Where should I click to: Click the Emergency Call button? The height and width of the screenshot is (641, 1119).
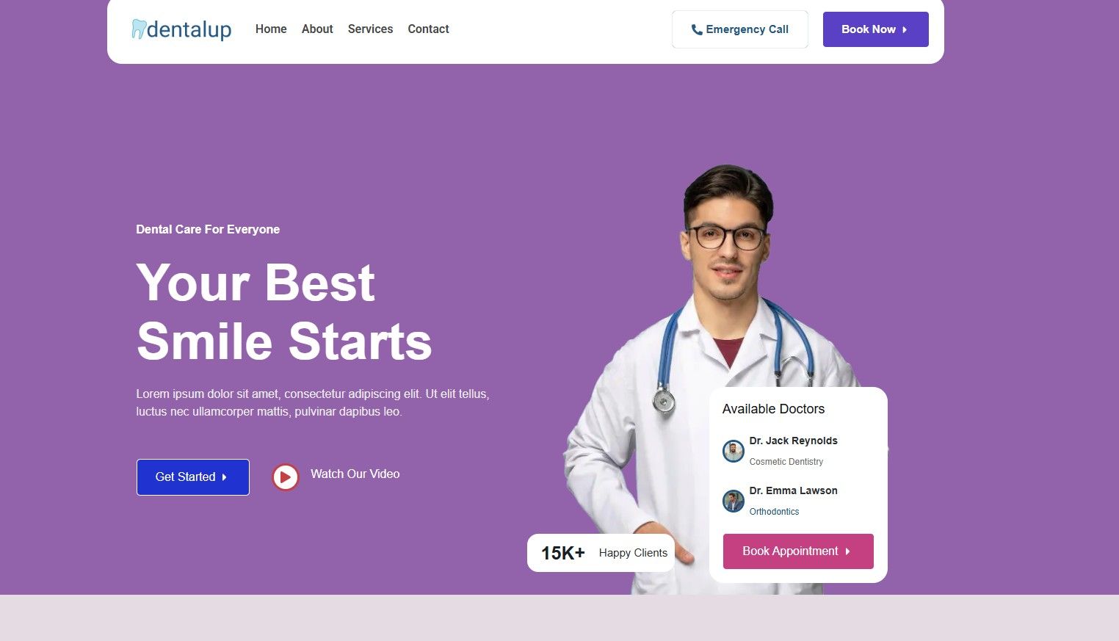pos(740,29)
